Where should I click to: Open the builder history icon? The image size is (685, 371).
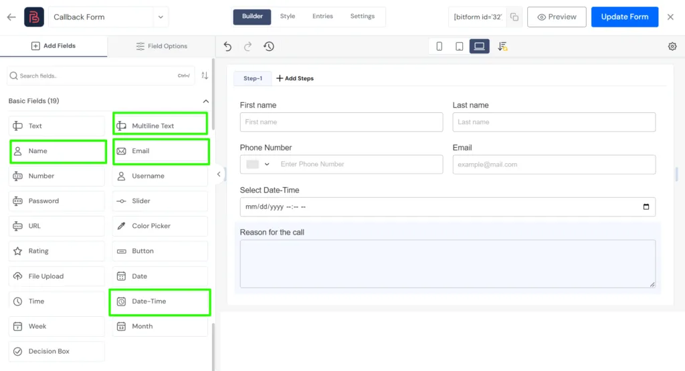click(269, 46)
